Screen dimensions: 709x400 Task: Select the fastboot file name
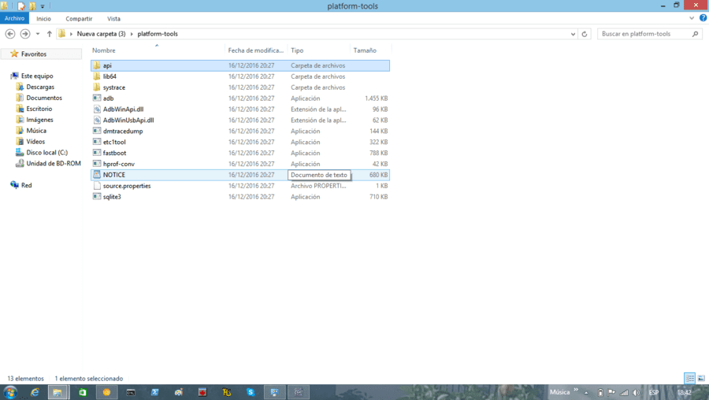pyautogui.click(x=114, y=153)
